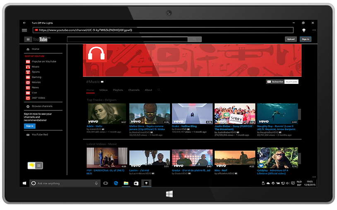
Task: Switch to the Channels tab
Action: (x=134, y=90)
